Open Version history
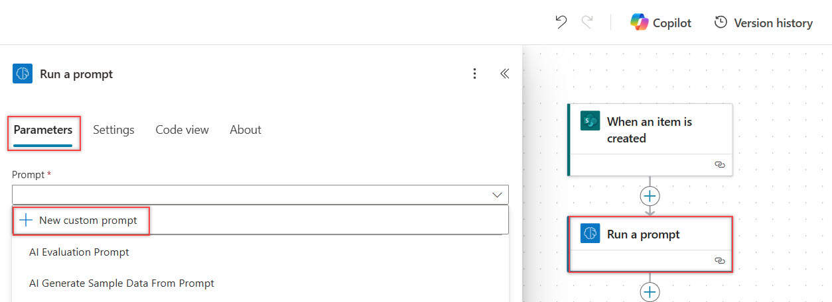The width and height of the screenshot is (832, 302). click(x=763, y=23)
